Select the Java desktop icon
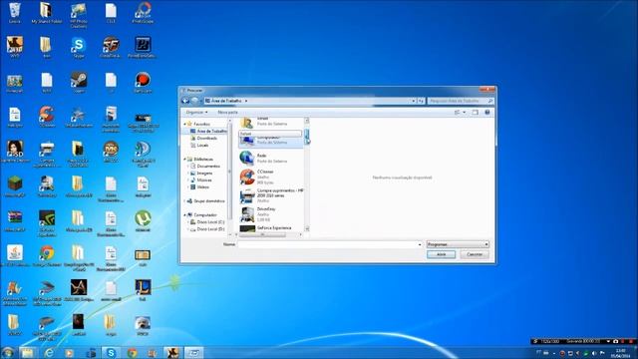The width and height of the screenshot is (638, 359). click(x=15, y=256)
